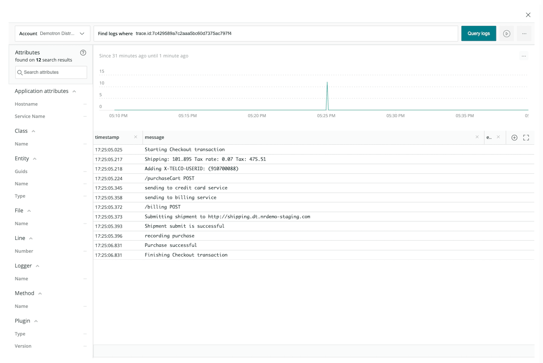
Task: Remove the message column with its X
Action: pos(477,137)
